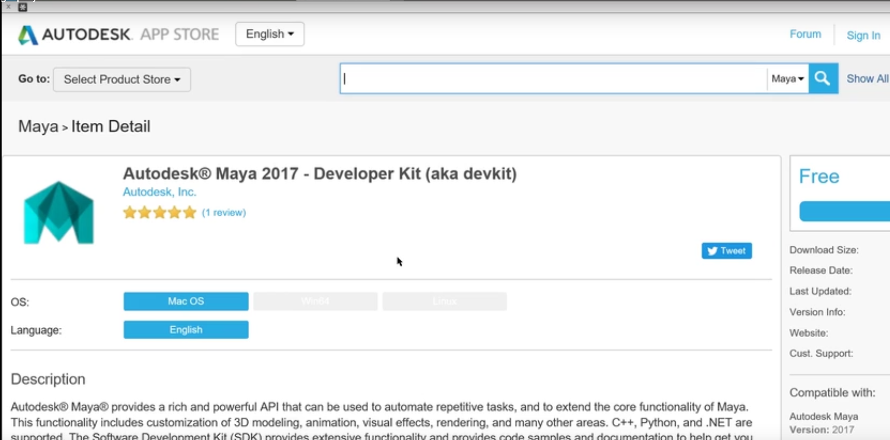Open the Autodesk, Inc. publisher link

160,192
